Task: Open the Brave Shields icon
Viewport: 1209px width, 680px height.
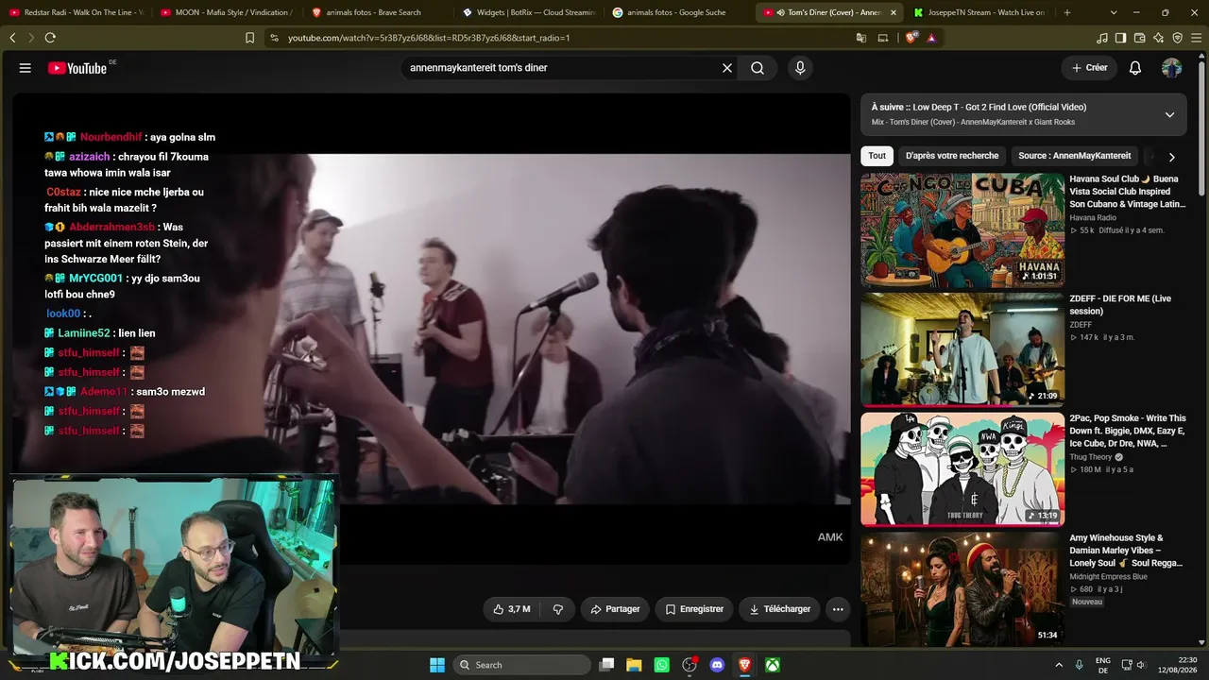Action: pos(911,38)
